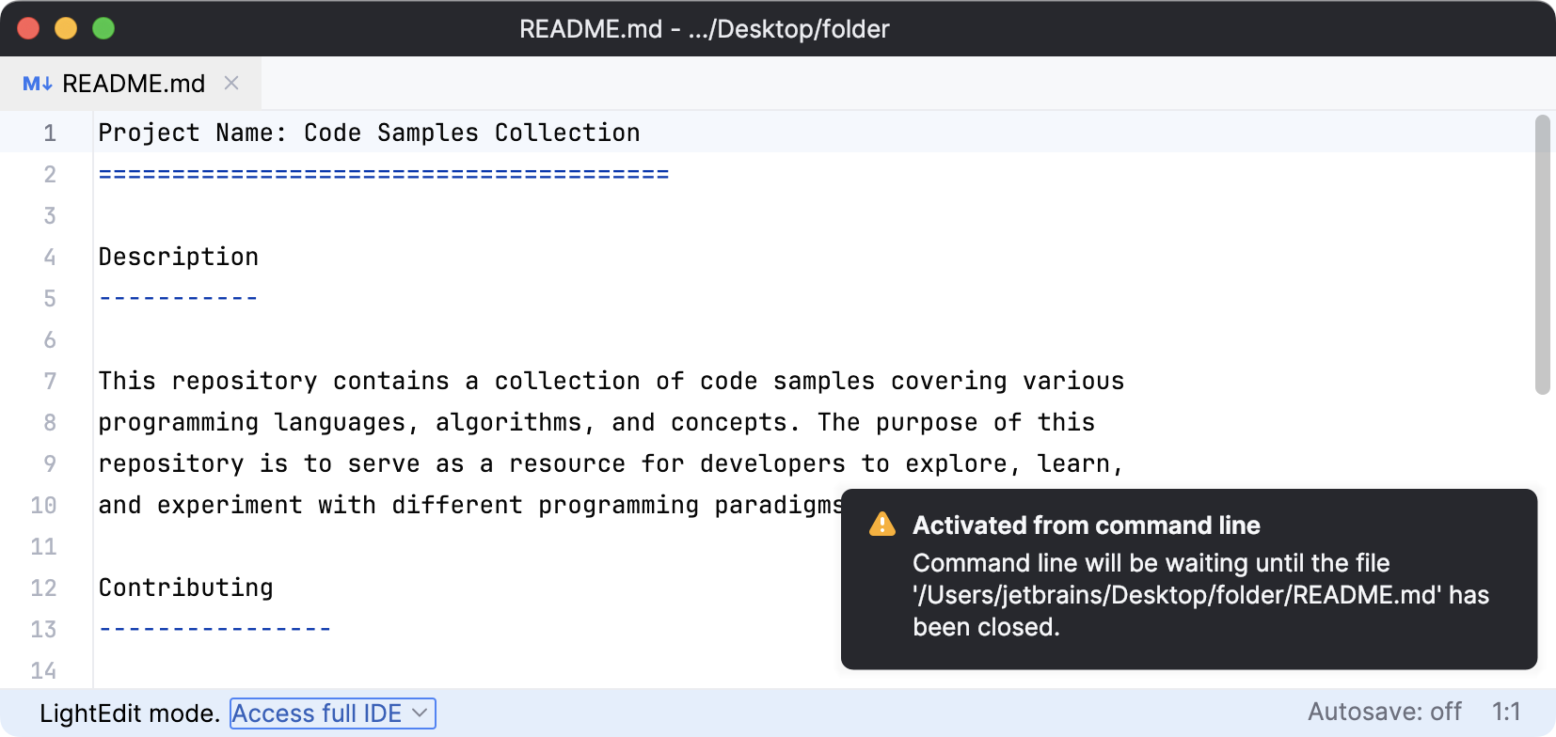Click line number 7 in the gutter
1556x737 pixels.
[50, 381]
